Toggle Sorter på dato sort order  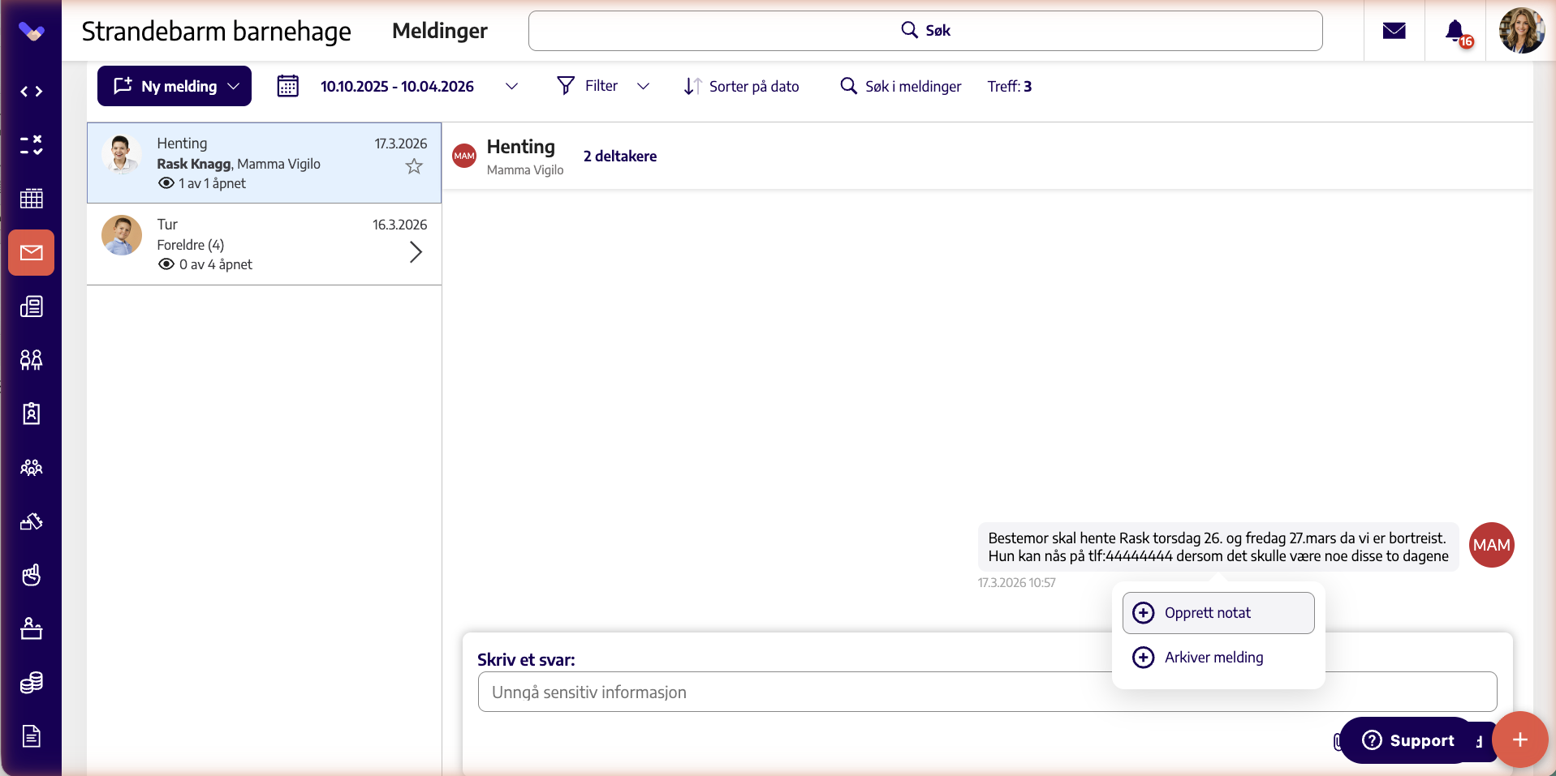[741, 86]
